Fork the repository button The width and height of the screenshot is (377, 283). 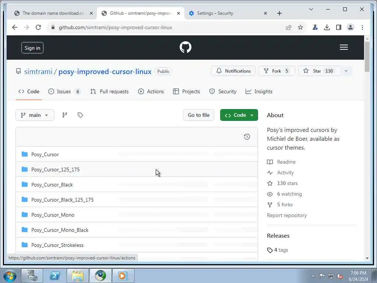point(277,71)
